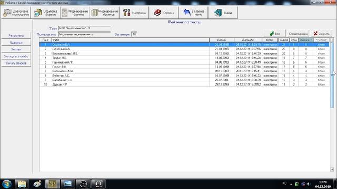
Task: Show hidden tray icons arrow
Action: pyautogui.click(x=291, y=184)
